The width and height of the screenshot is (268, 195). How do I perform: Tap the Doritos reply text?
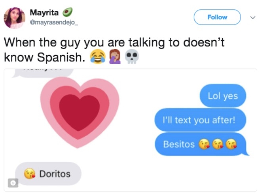[55, 174]
